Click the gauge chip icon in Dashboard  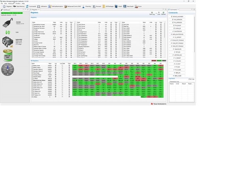point(7,42)
